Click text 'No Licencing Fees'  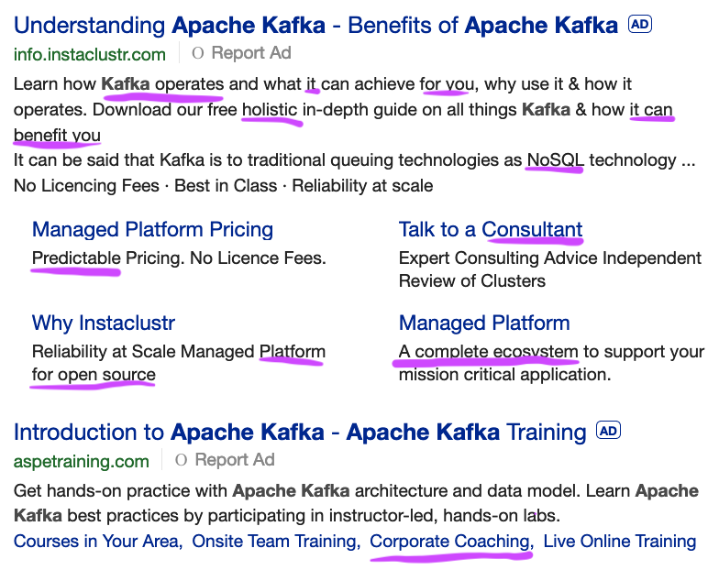(86, 186)
